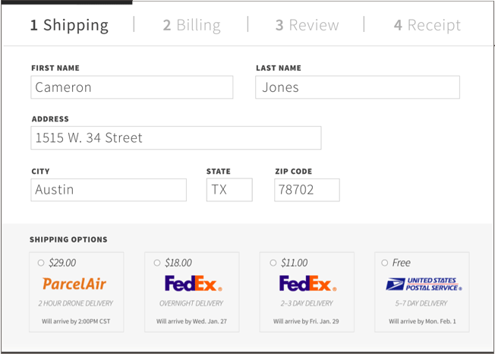Viewport: 495px width, 360px height.
Task: Click the ADDRESS label
Action: [50, 119]
